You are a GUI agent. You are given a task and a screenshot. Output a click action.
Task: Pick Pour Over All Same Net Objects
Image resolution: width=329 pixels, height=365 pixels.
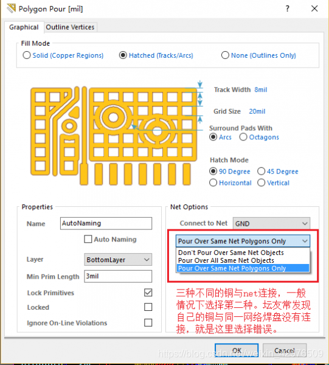243,260
